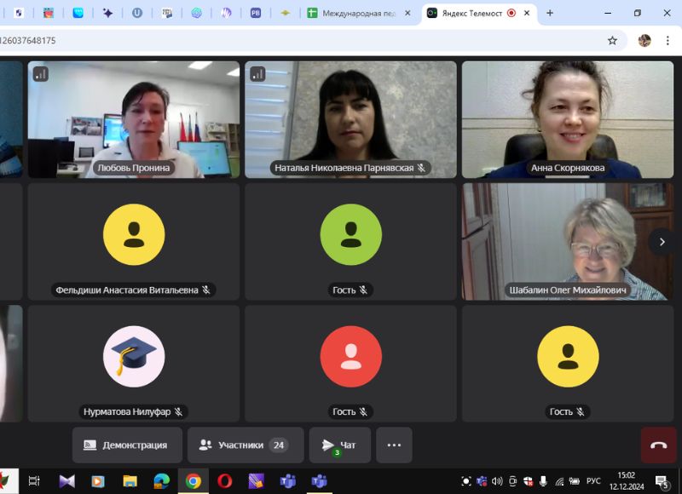Open the Chrome profile avatar
Image resolution: width=682 pixels, height=494 pixels.
coord(644,40)
